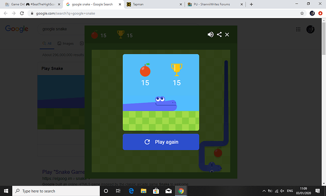Close the Snake game overlay

tap(227, 35)
